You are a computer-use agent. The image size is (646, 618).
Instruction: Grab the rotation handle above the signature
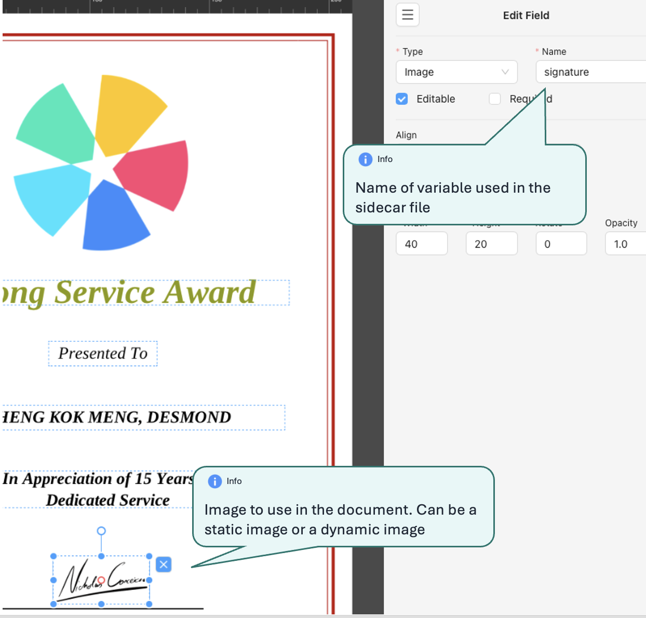point(101,531)
